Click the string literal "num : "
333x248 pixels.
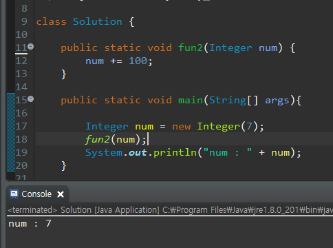[228, 152]
